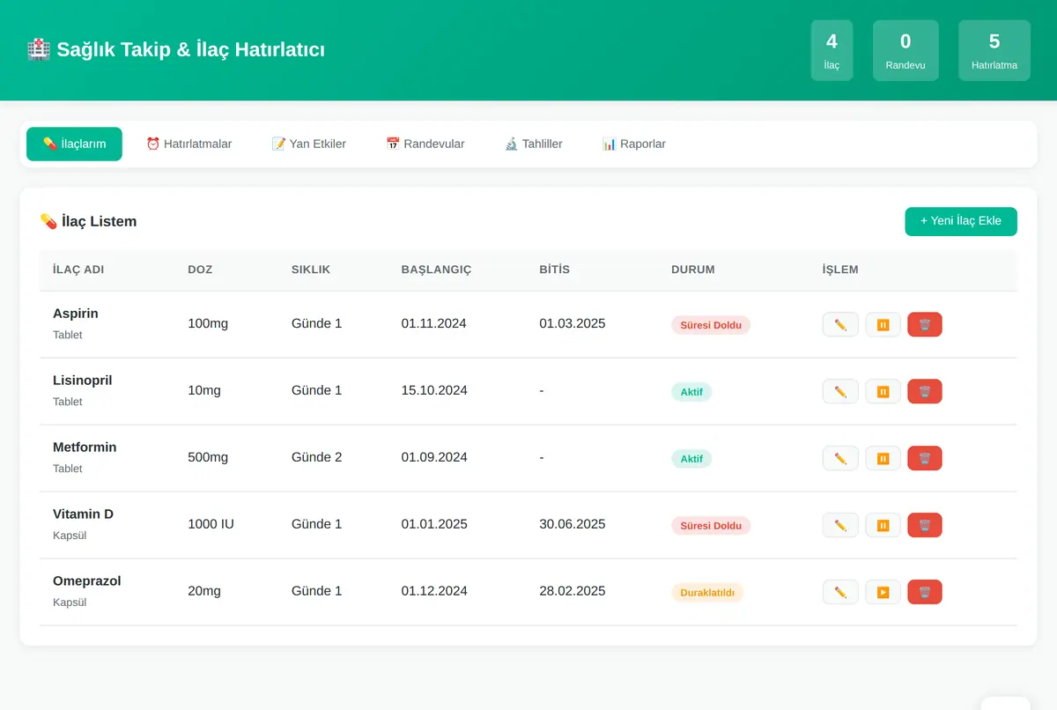This screenshot has height=710, width=1057.
Task: Delete Lisinopril using the trash icon
Action: 925,391
